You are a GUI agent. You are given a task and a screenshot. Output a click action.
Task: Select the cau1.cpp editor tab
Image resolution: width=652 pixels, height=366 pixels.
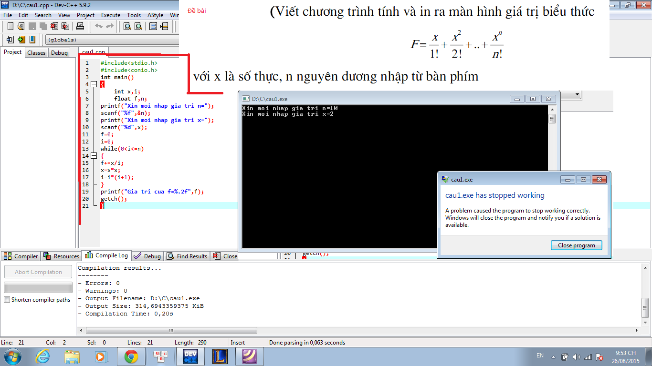[x=94, y=52]
